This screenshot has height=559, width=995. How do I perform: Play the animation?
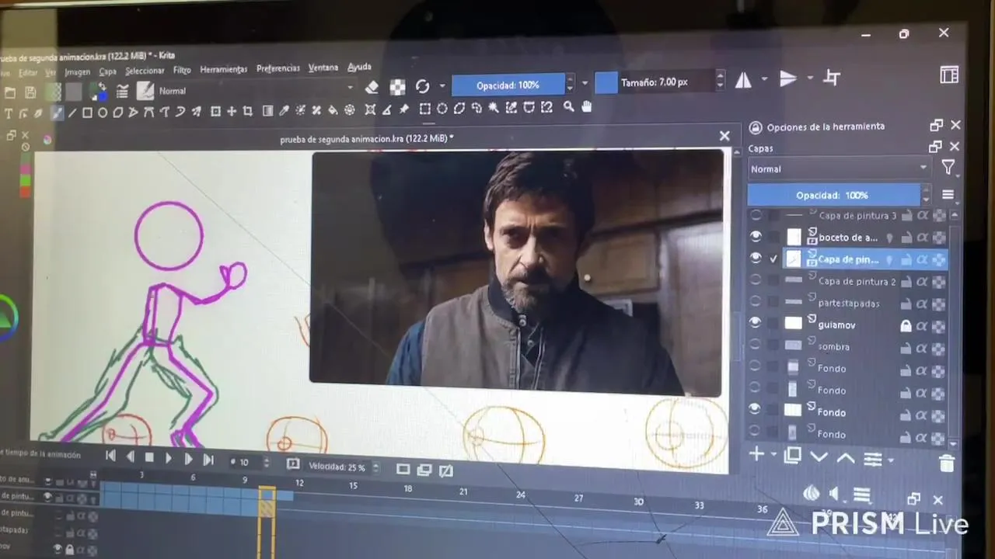point(168,458)
